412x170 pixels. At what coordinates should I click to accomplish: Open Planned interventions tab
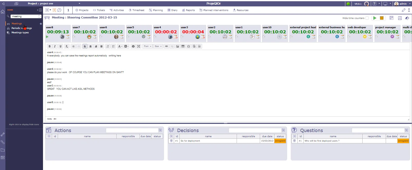(x=214, y=10)
